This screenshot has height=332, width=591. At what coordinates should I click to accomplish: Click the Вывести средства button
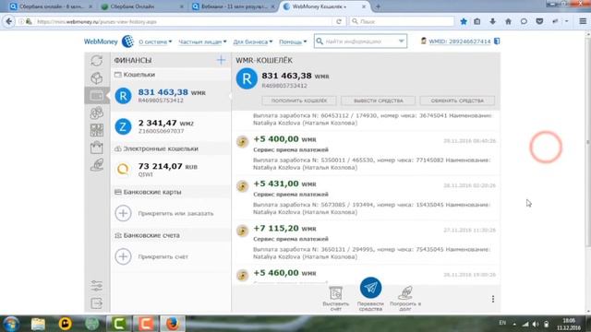[x=378, y=101]
